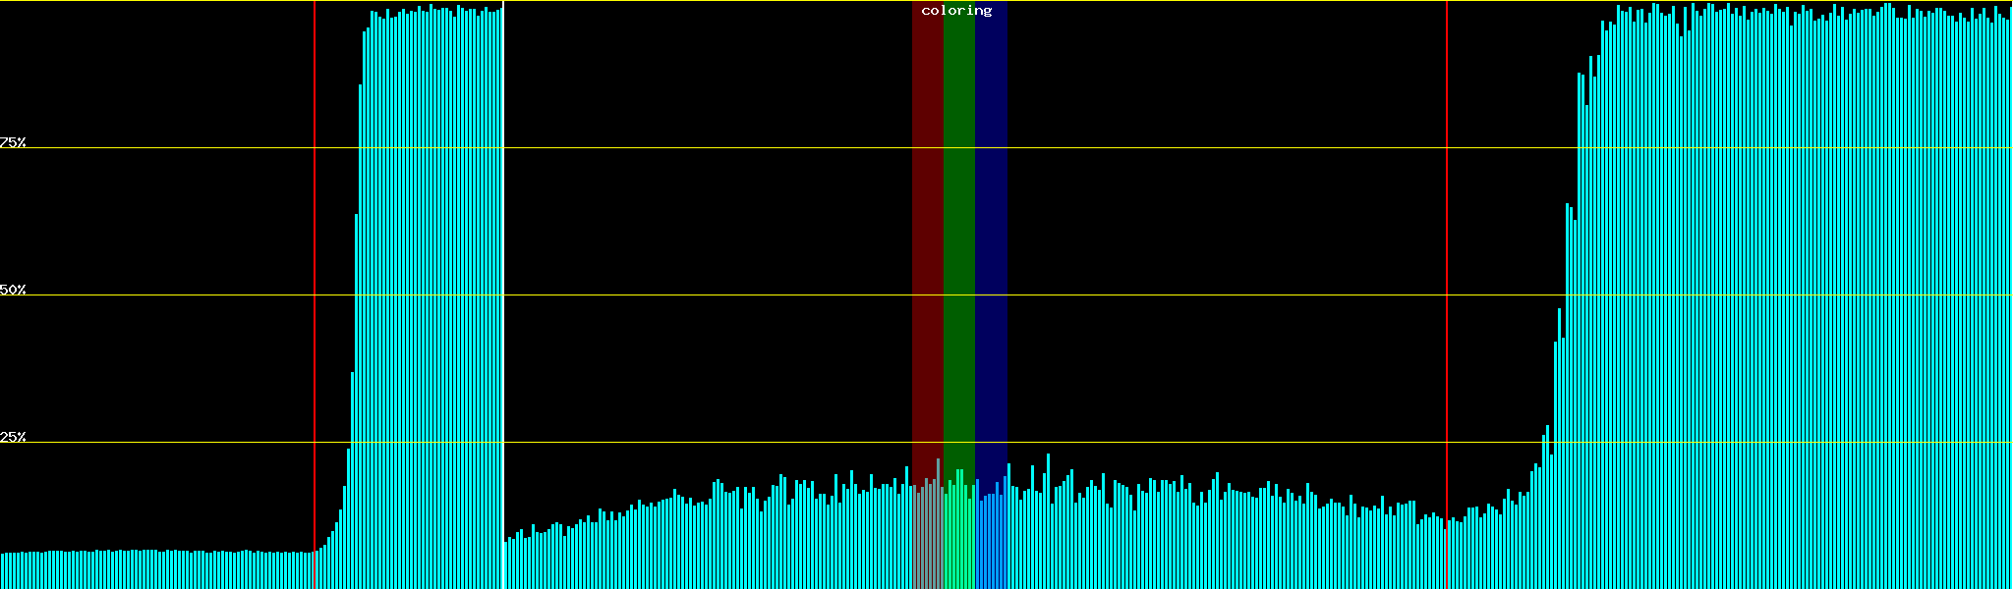Select the dark red color band
2013x589 pixels.
click(x=927, y=245)
